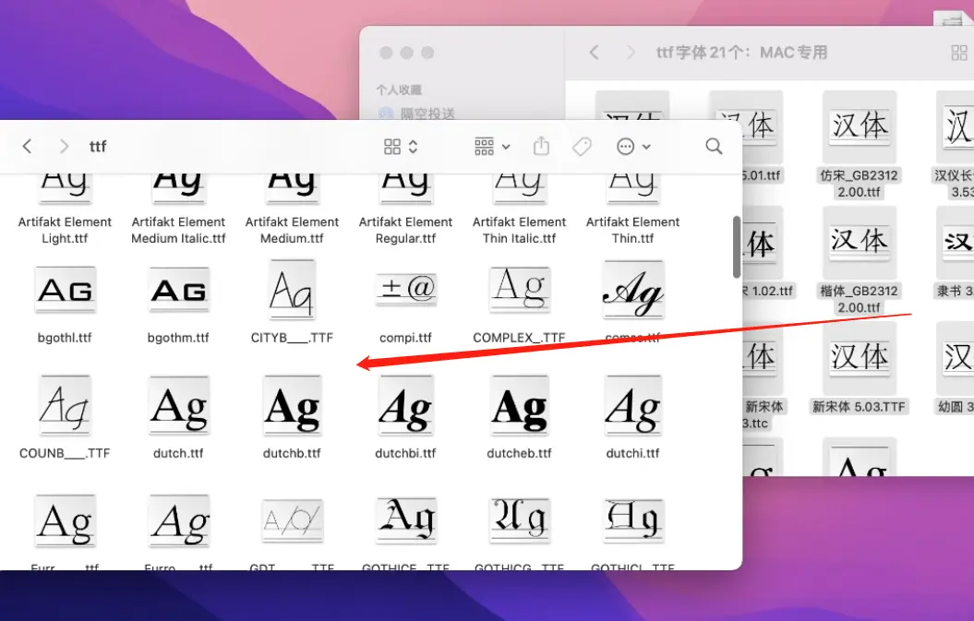
Task: Click the search magnifier in ttf window
Action: [x=714, y=147]
